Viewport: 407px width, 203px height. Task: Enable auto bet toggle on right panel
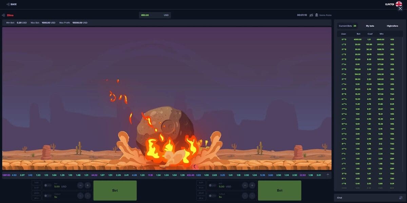coord(211,185)
